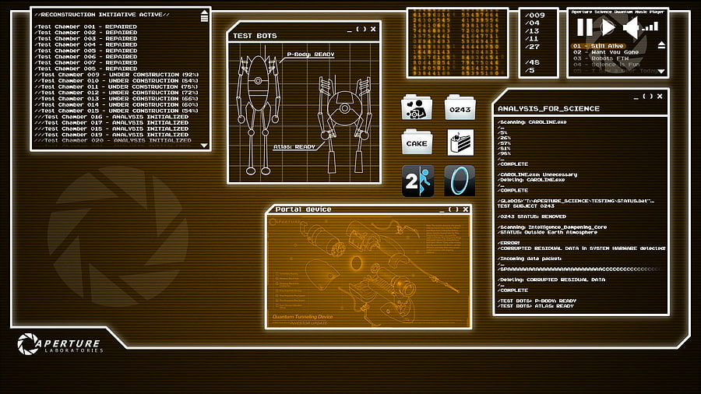Click the RECONSTRUCTION INITIATIVE ACTIVE header
The height and width of the screenshot is (394, 701).
[102, 14]
